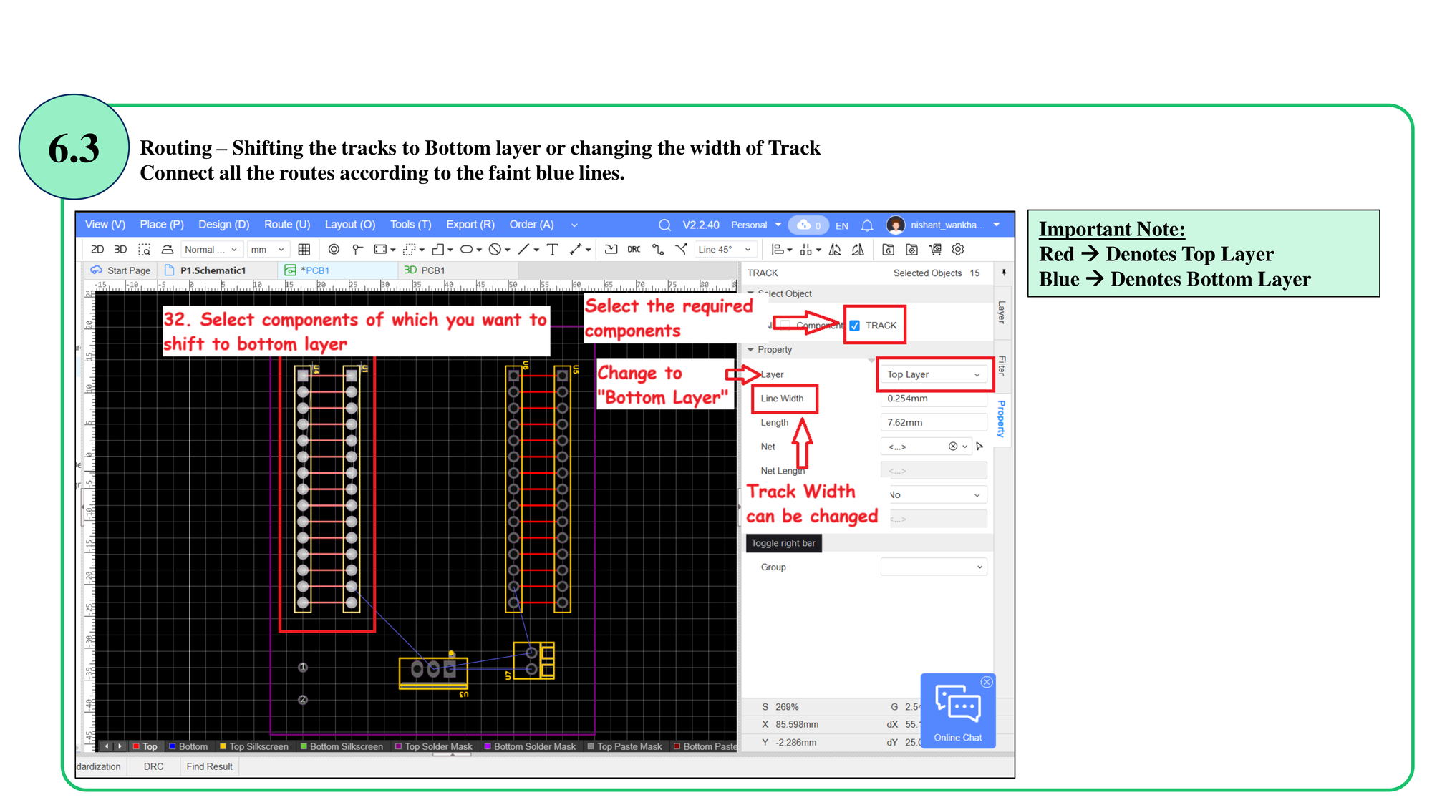Flip selection horizontally
Viewport: 1432px width, 805px height.
click(x=835, y=250)
